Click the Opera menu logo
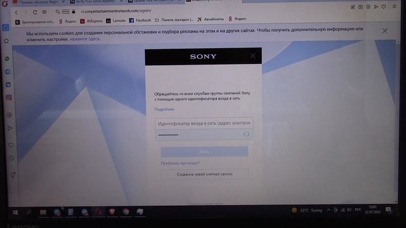Image resolution: width=406 pixels, height=228 pixels. (x=4, y=4)
